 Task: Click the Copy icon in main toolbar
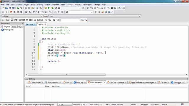(29, 8)
